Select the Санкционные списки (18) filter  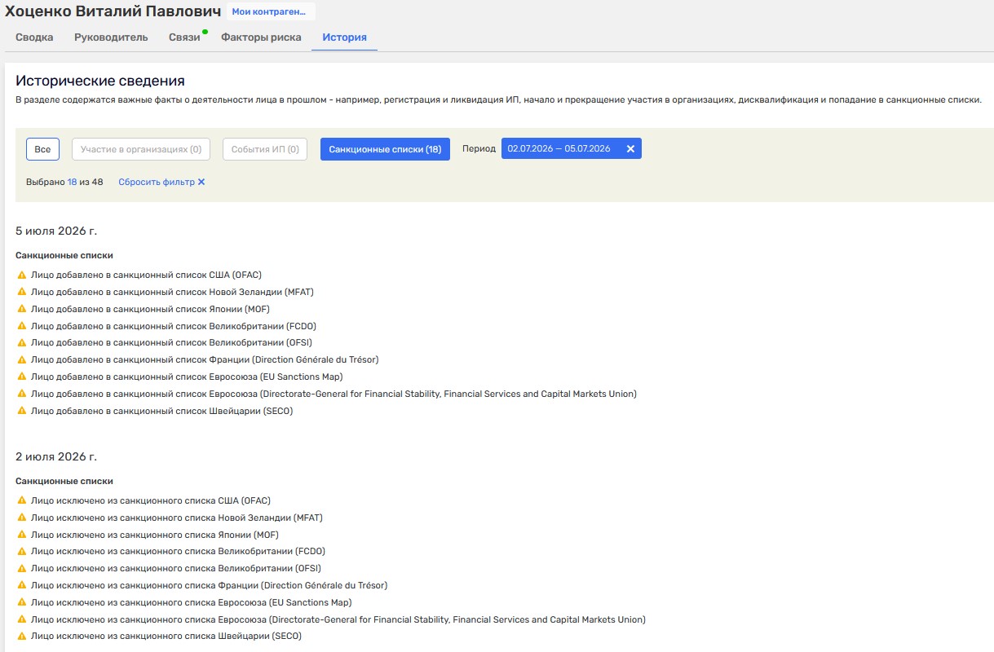pos(385,149)
